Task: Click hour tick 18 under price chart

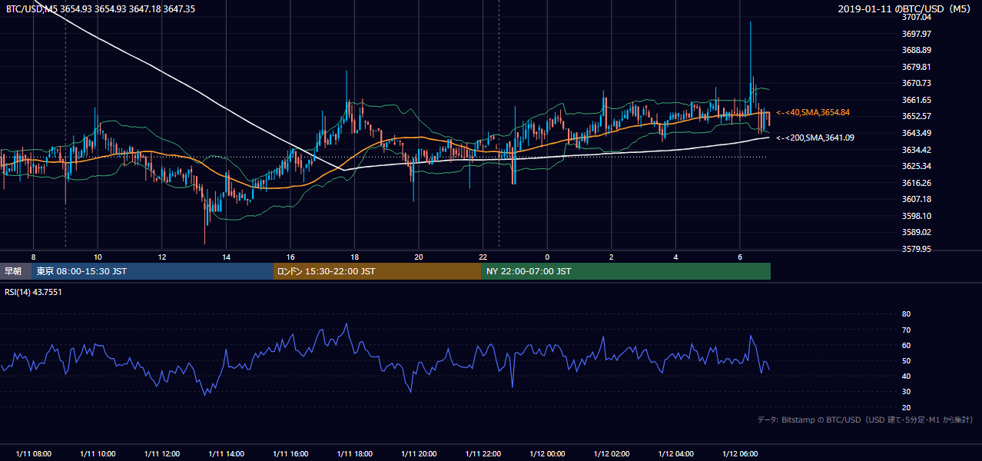Action: pyautogui.click(x=354, y=257)
